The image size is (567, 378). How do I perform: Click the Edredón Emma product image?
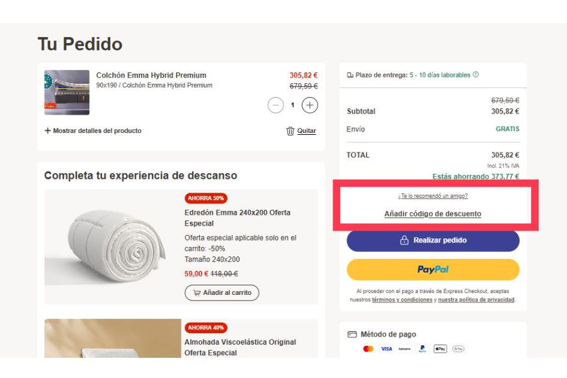[x=113, y=247]
